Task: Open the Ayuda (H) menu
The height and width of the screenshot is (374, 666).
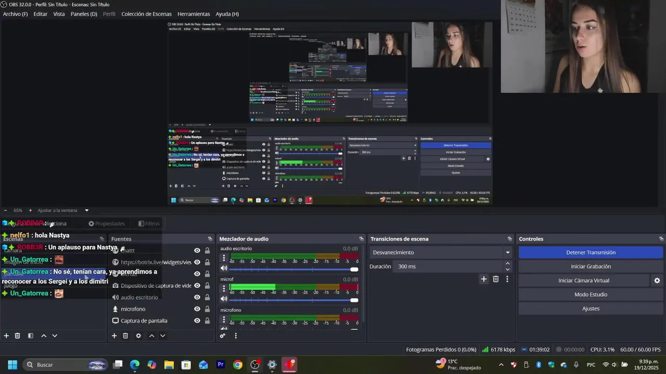Action: pos(227,14)
